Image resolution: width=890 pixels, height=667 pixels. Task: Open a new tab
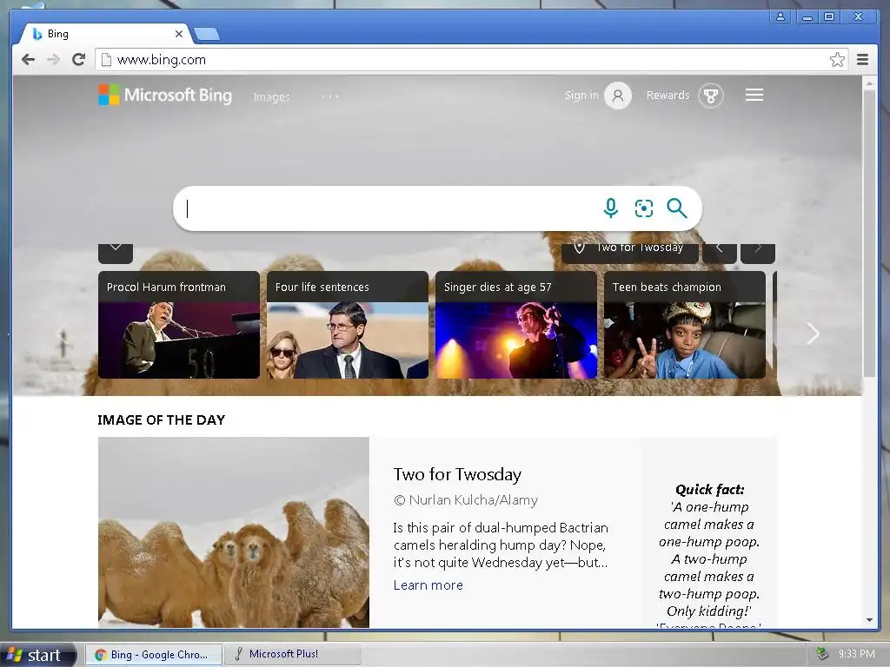click(x=207, y=35)
